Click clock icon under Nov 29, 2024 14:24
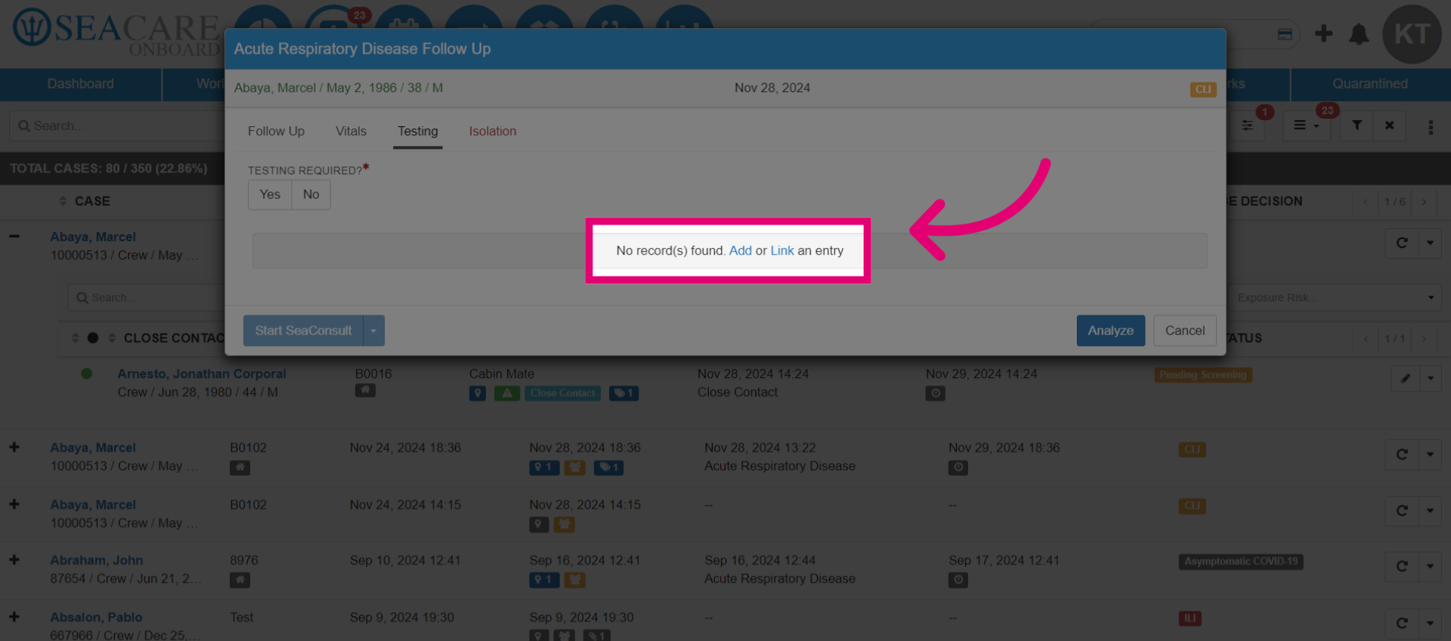Image resolution: width=1451 pixels, height=641 pixels. coord(936,393)
